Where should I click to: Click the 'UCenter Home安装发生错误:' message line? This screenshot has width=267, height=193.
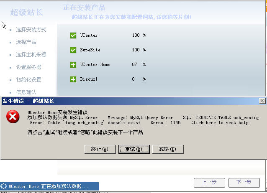pos(59,112)
